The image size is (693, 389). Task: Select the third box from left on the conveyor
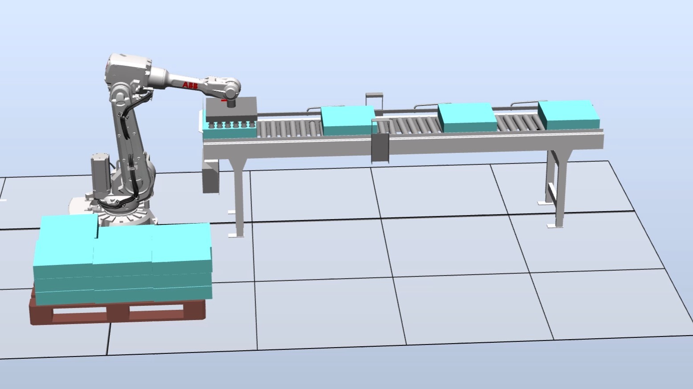(467, 117)
